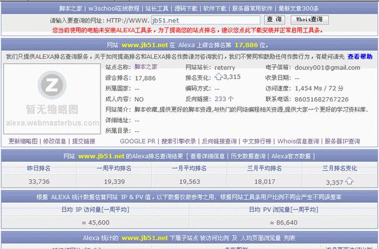The height and width of the screenshot is (249, 379).
Task: Open 提交链接 under the thumbnail
Action: click(x=84, y=141)
